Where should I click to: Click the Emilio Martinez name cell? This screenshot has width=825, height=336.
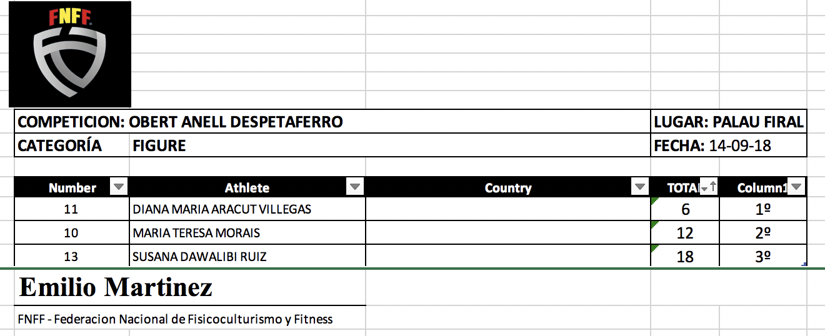point(116,287)
